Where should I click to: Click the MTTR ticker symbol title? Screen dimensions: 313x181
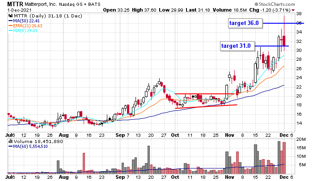[15, 4]
